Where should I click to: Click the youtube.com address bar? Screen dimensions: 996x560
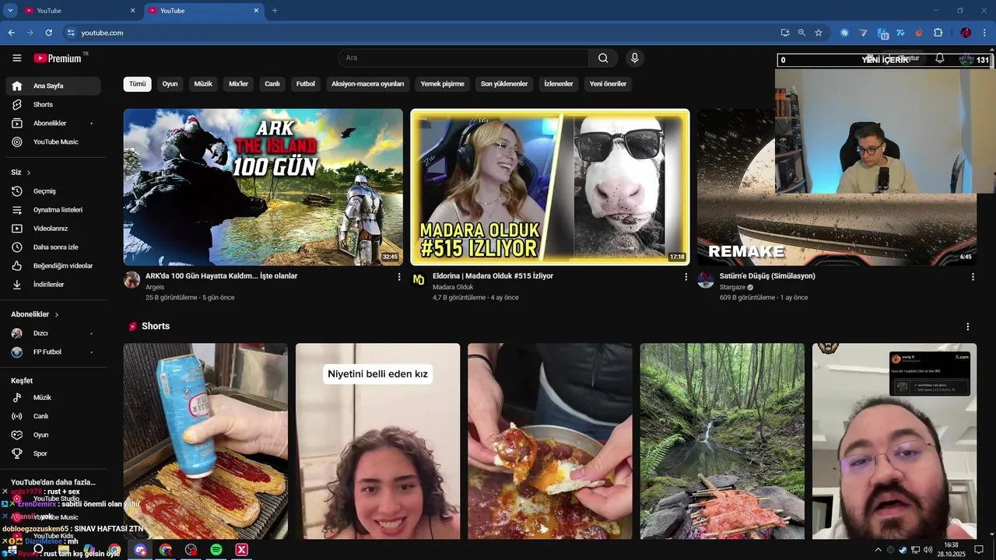(x=420, y=33)
